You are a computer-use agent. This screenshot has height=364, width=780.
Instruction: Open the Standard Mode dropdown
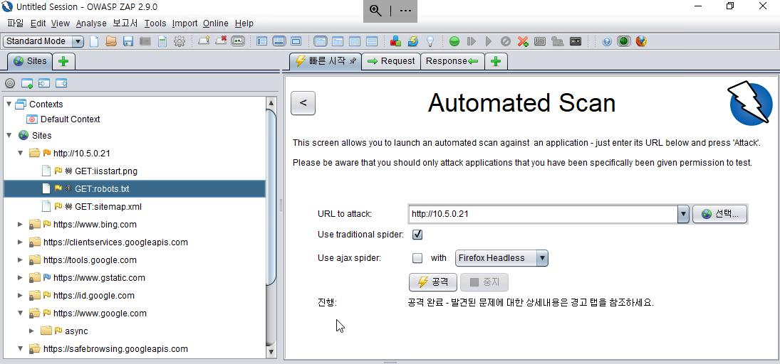[43, 41]
